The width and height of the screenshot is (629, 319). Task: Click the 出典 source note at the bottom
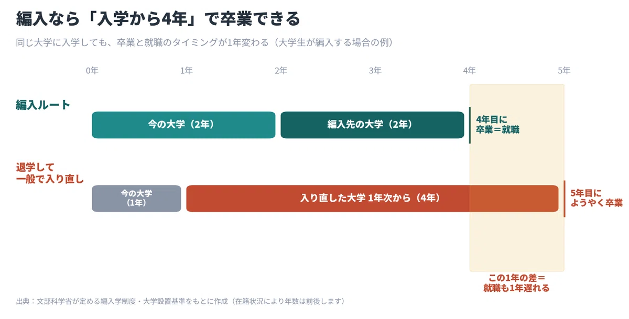point(180,301)
